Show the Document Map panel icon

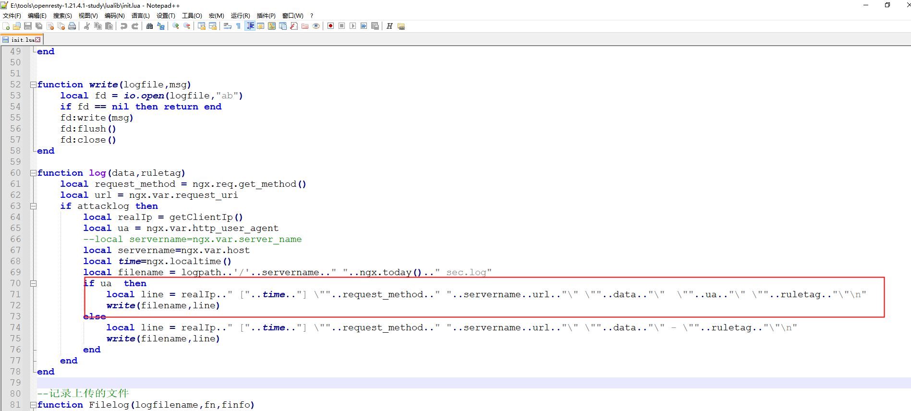coord(272,26)
